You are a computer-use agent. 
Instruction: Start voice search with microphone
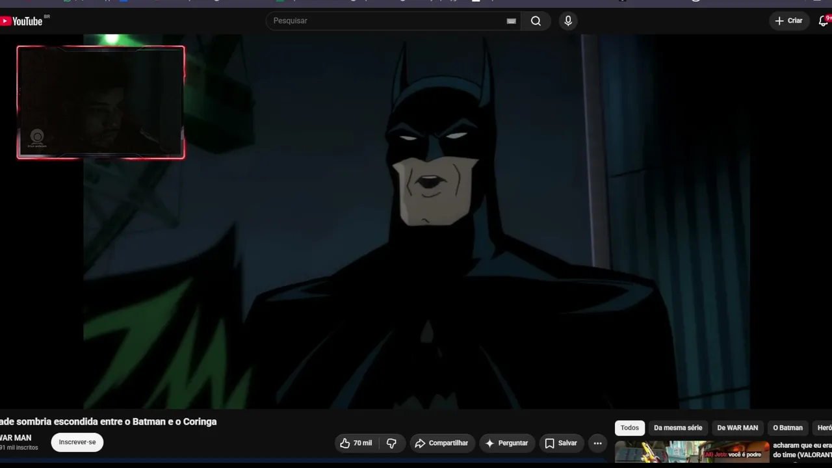pyautogui.click(x=568, y=21)
